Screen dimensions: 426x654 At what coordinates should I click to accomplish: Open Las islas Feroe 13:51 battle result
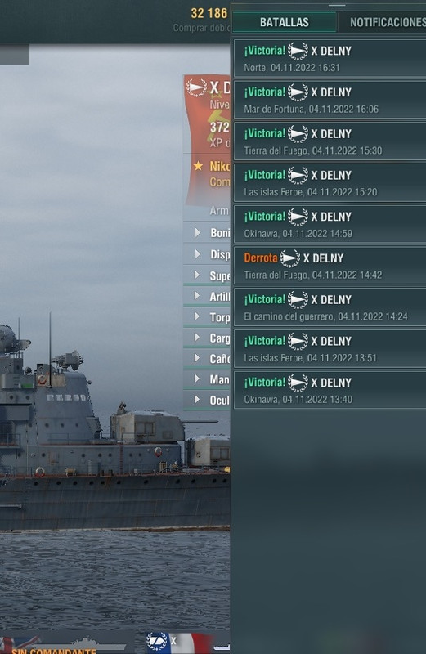[x=330, y=348]
